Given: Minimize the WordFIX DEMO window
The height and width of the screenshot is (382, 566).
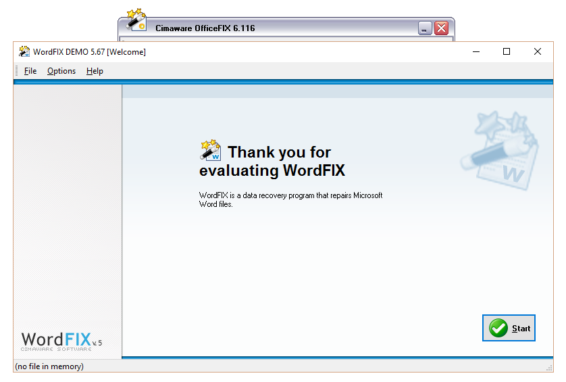Looking at the screenshot, I should coord(476,51).
